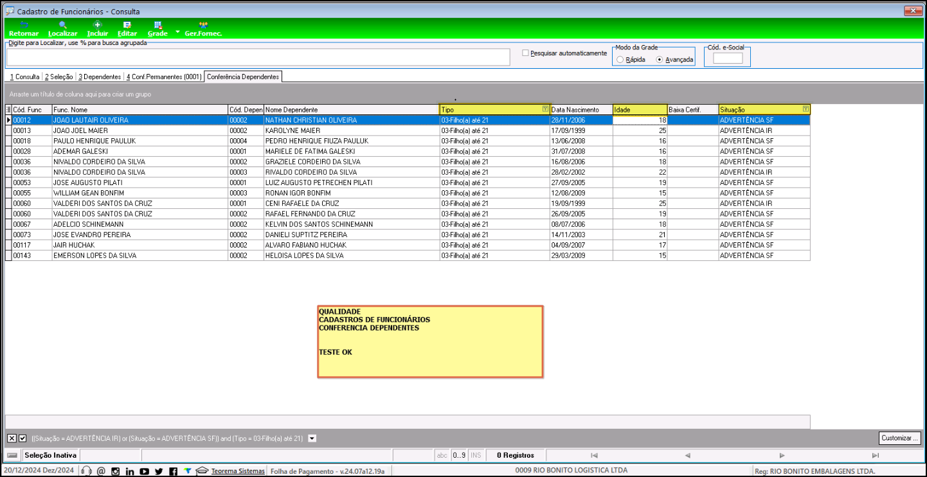This screenshot has height=477, width=927.
Task: Click the @ email icon in status bar
Action: point(101,471)
